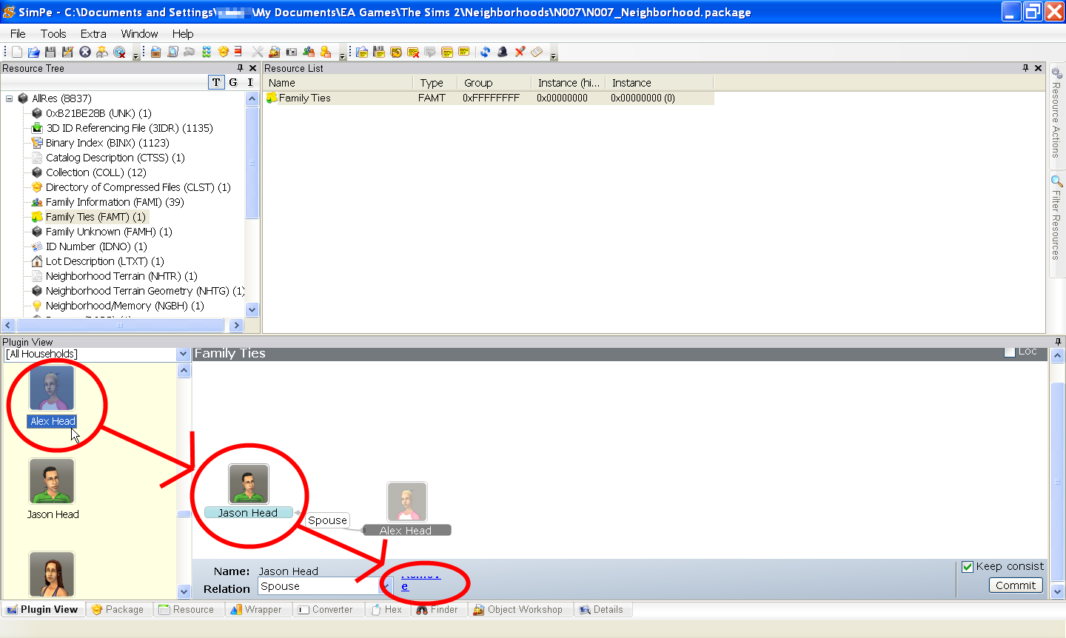Sort by the Type column header
Screen dimensions: 1066x638
[435, 83]
